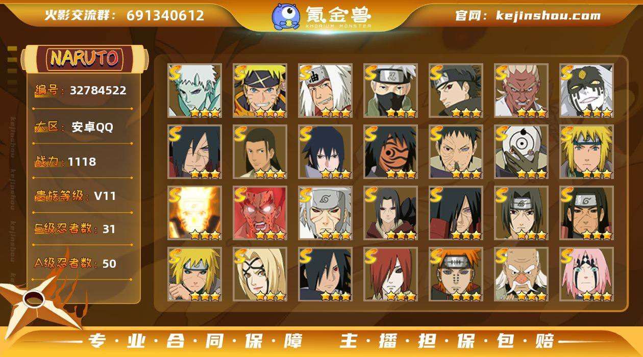The image size is (643, 357).
Task: Select the glowing golden chakra-mode Naruto portrait
Action: click(195, 213)
